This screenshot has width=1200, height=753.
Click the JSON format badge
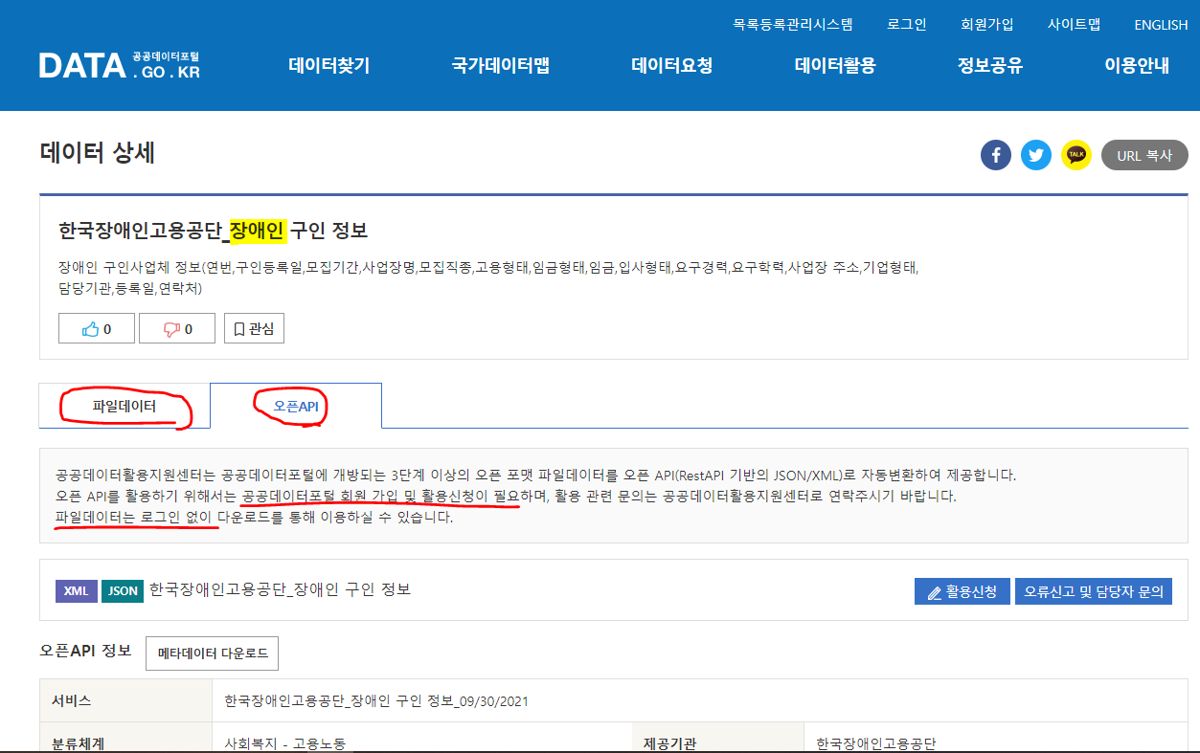click(x=123, y=591)
